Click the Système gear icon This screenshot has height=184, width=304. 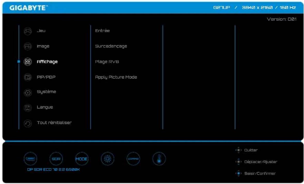pyautogui.click(x=28, y=93)
